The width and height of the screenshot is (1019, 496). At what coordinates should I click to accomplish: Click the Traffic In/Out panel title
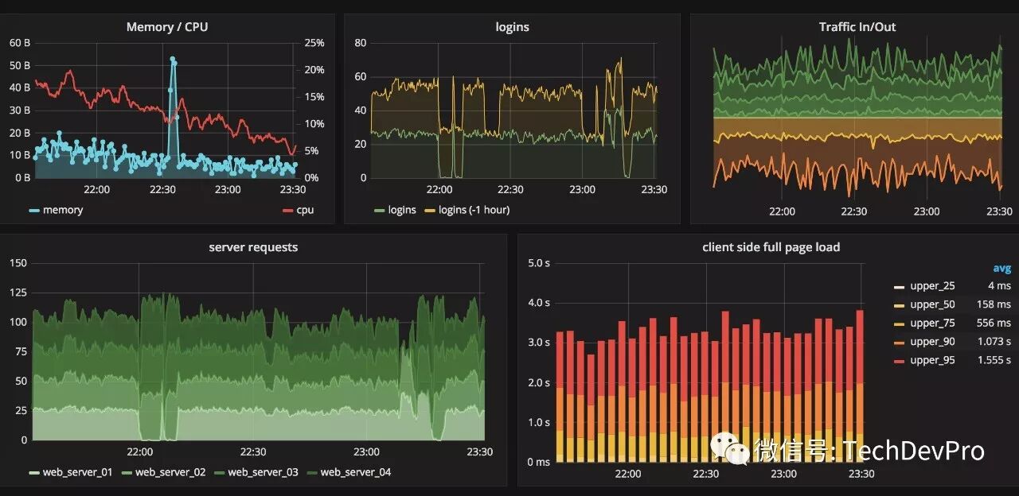coord(857,27)
